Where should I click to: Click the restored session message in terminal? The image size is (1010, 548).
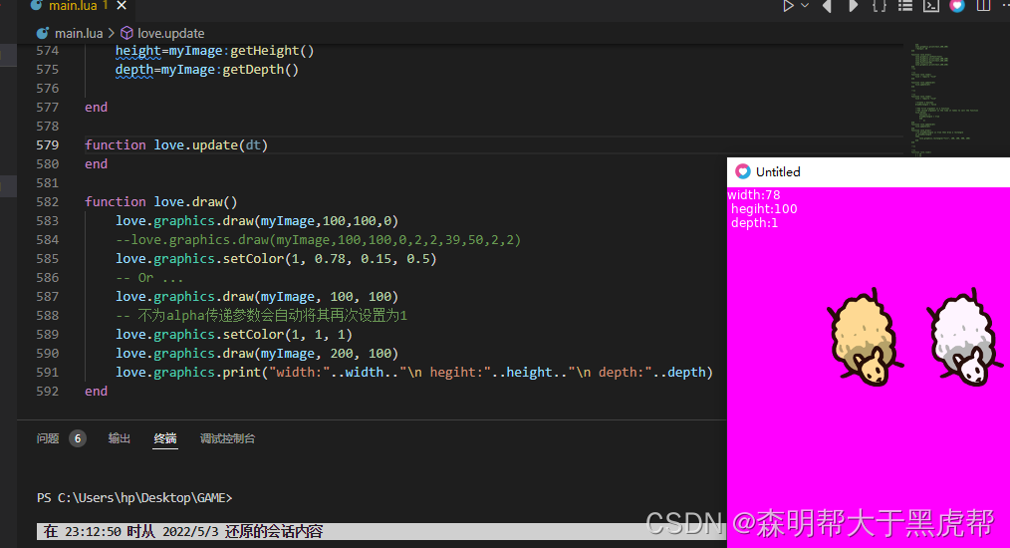click(183, 532)
